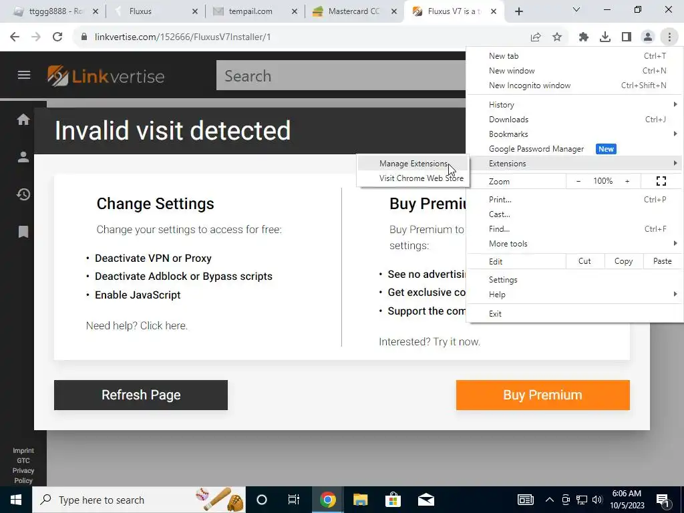Open Settings from Chrome menu
The image size is (684, 513).
click(x=575, y=280)
